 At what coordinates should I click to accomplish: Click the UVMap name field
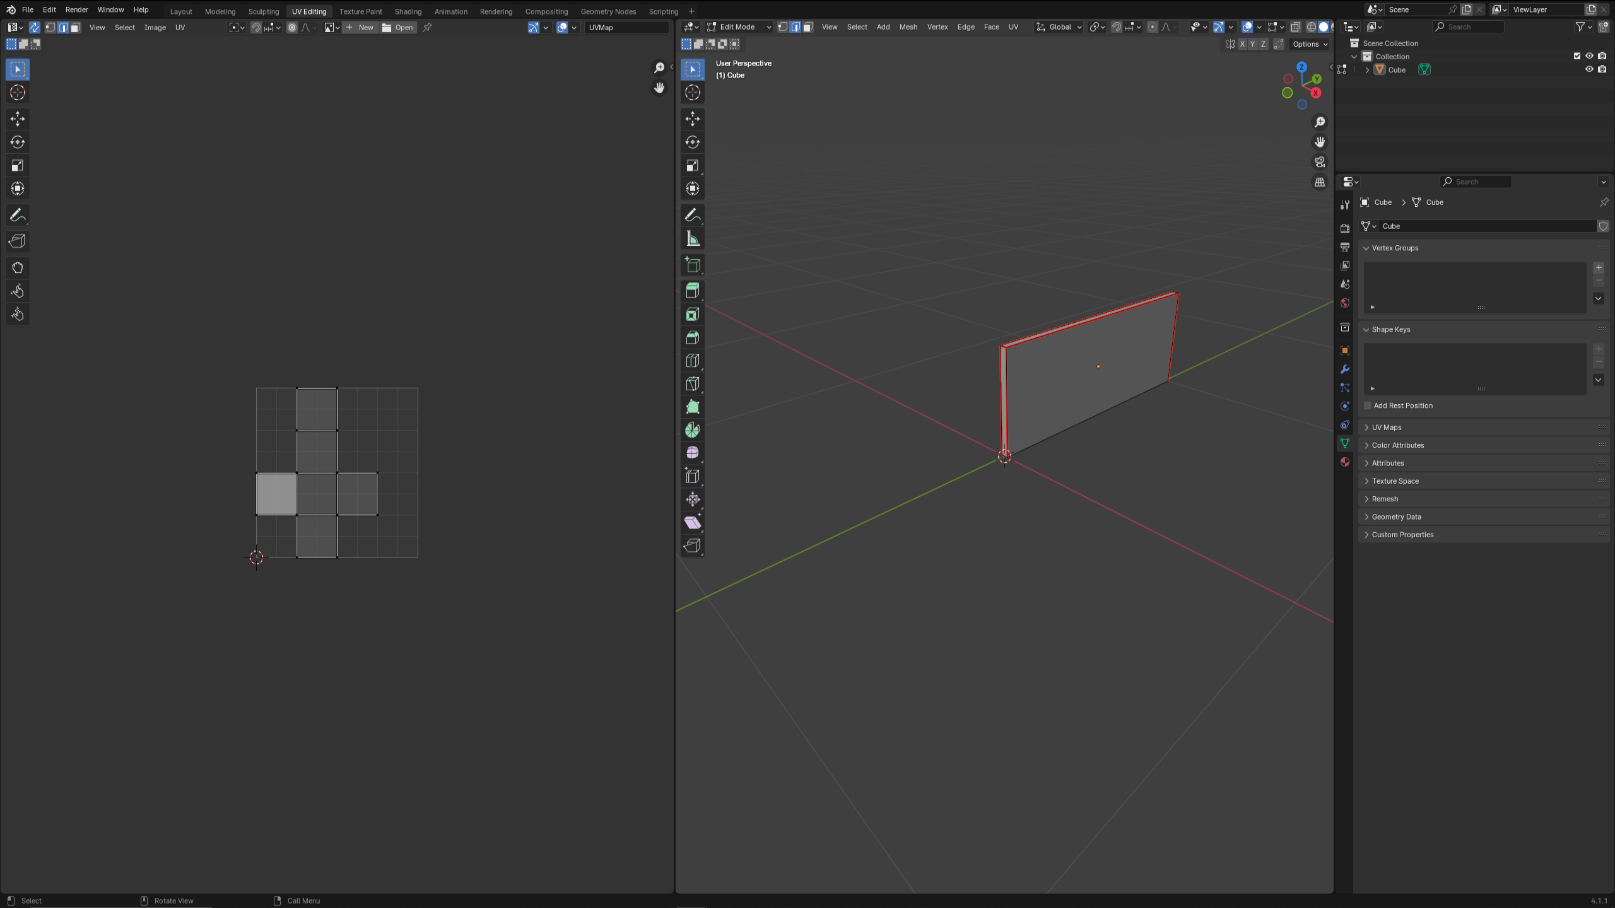[625, 27]
